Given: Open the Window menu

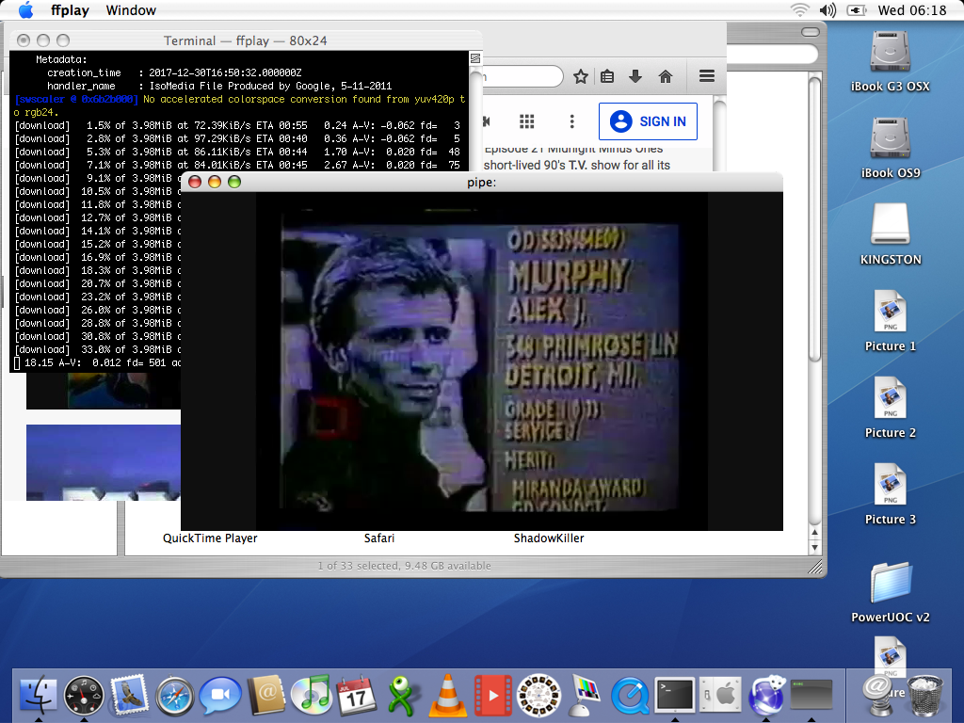Looking at the screenshot, I should pyautogui.click(x=131, y=10).
